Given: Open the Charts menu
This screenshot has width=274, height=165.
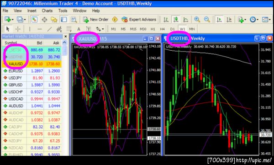Looking at the screenshot, I should pos(47,11).
